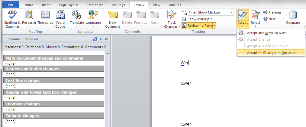
Task: Click the word 'Wer' in the document
Action: click(185, 63)
